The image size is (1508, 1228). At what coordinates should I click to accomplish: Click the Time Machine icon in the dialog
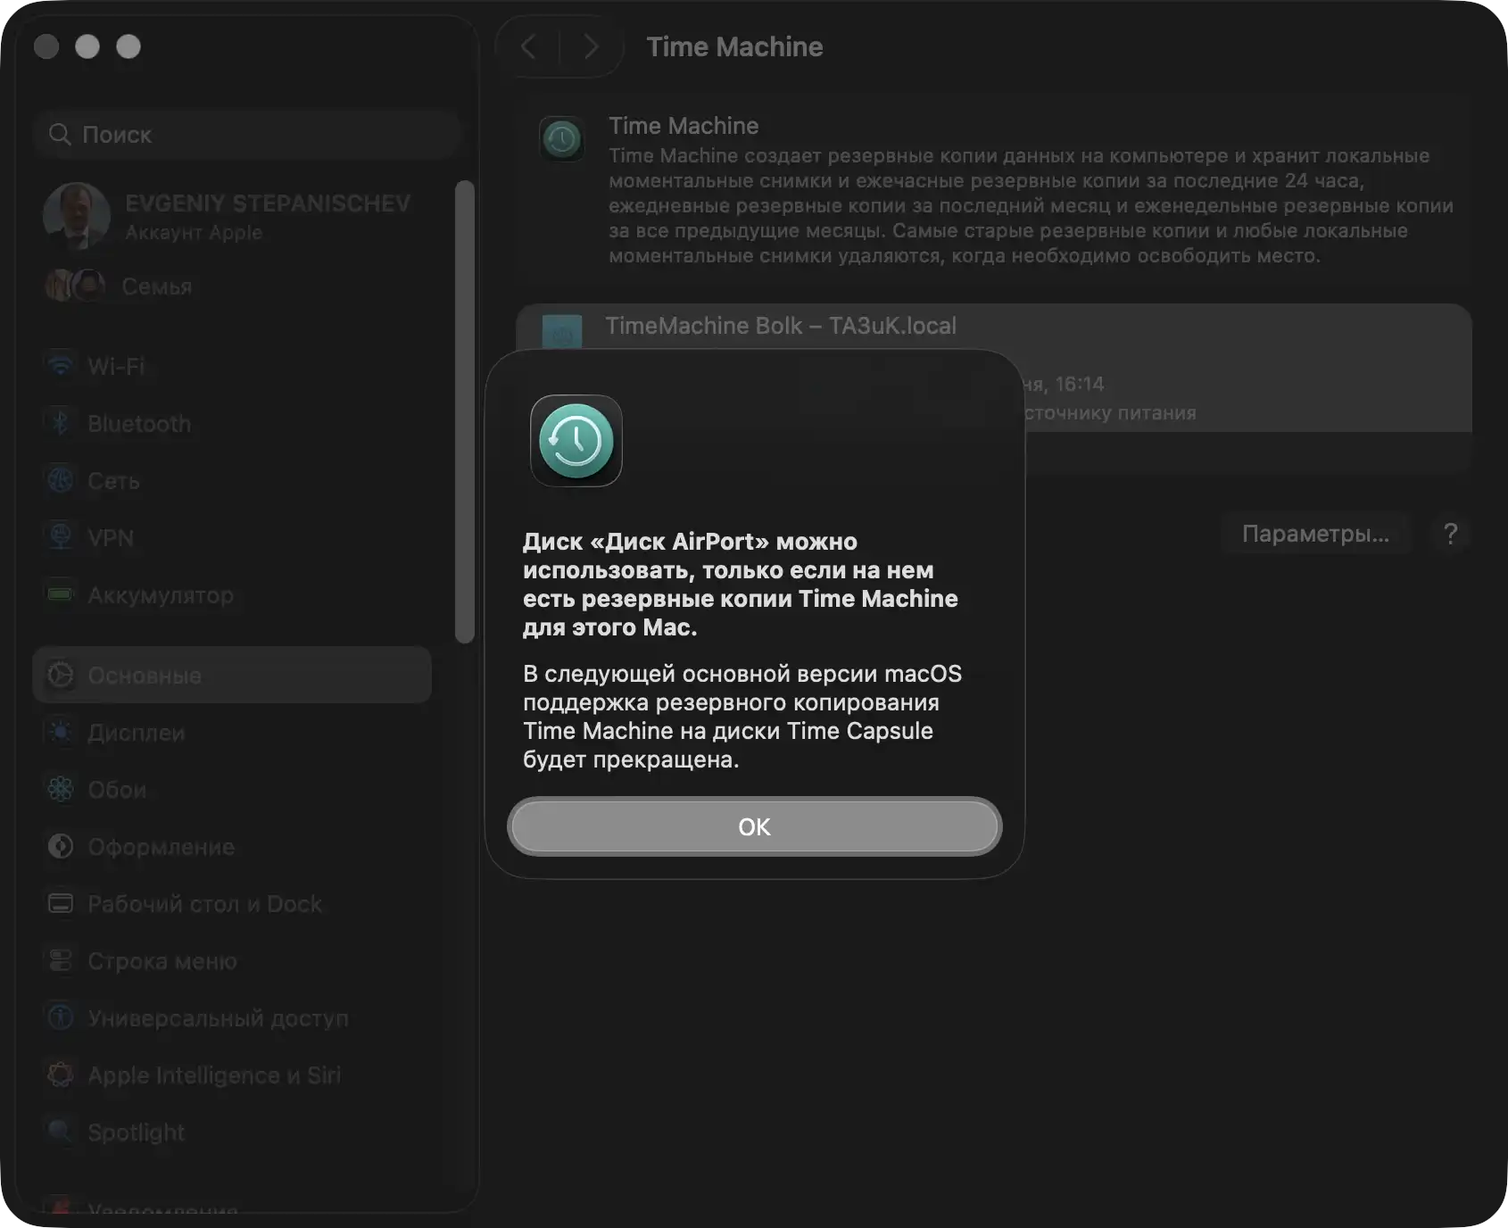click(x=576, y=441)
